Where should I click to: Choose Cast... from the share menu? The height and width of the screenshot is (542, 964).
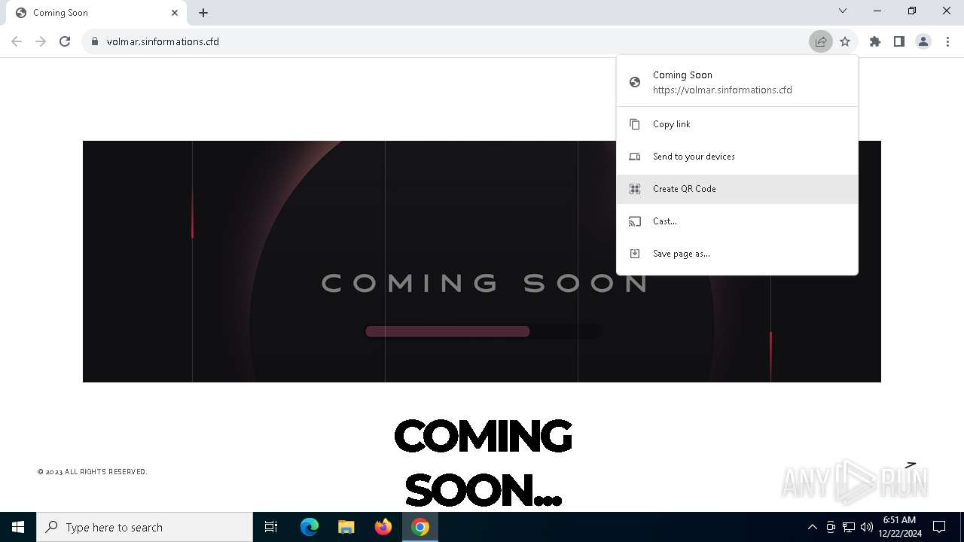[737, 221]
